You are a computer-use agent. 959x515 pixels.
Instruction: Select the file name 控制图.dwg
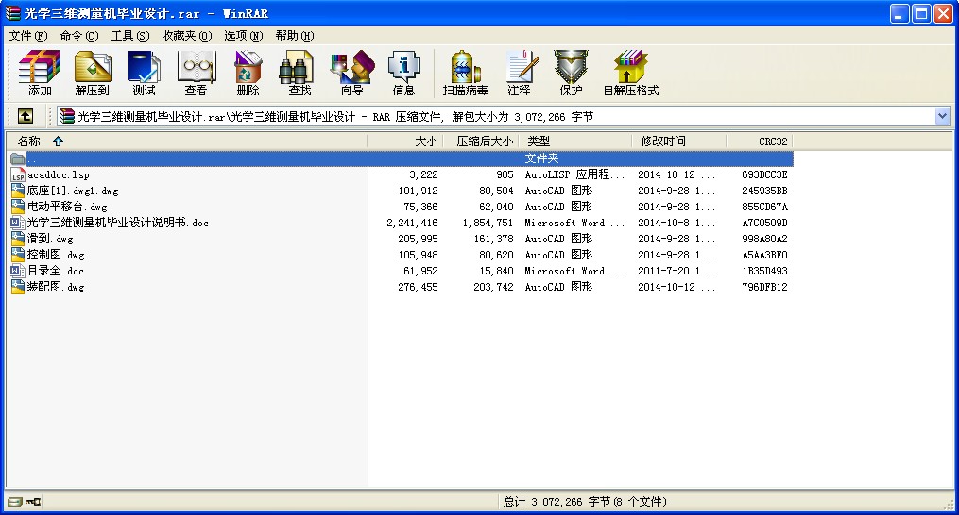coord(56,254)
